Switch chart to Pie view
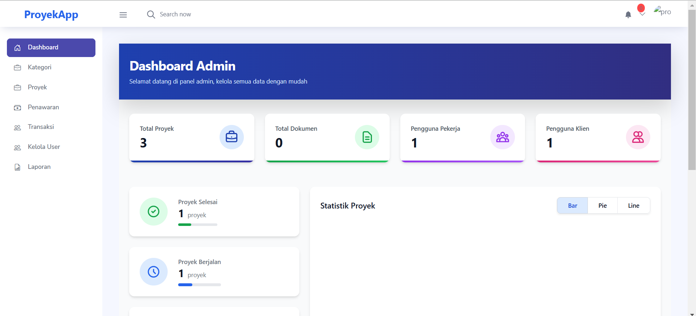The height and width of the screenshot is (316, 696). [x=602, y=206]
